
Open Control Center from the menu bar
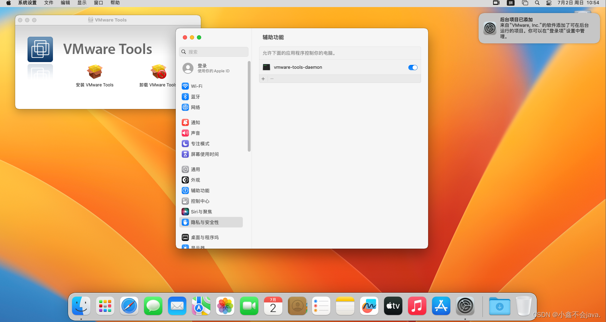(x=549, y=3)
